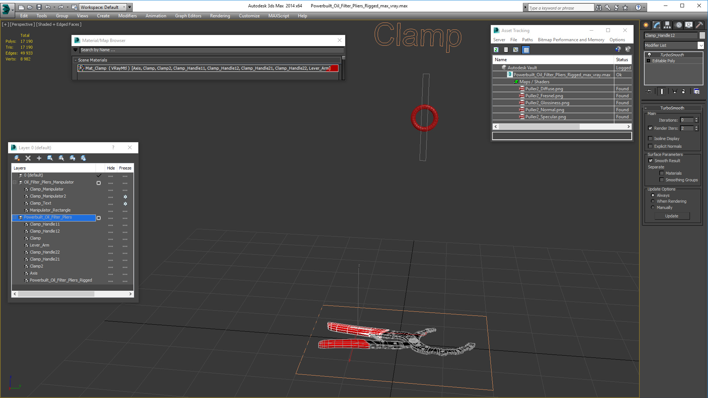This screenshot has width=708, height=398.
Task: Click the Configure Modifier Sets icon
Action: click(x=697, y=91)
